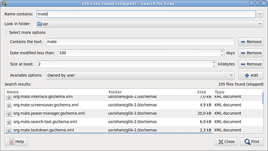Image resolution: width=268 pixels, height=151 pixels.
Task: Click the usr folder icon
Action: pyautogui.click(x=40, y=24)
